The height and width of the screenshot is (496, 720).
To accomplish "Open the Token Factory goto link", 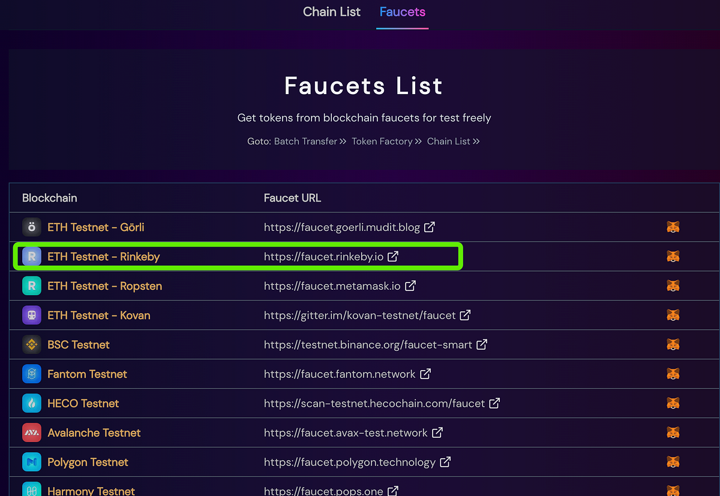I will pos(382,141).
